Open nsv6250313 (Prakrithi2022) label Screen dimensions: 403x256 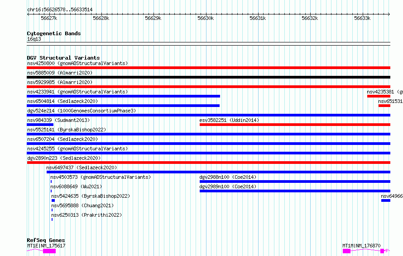click(86, 215)
